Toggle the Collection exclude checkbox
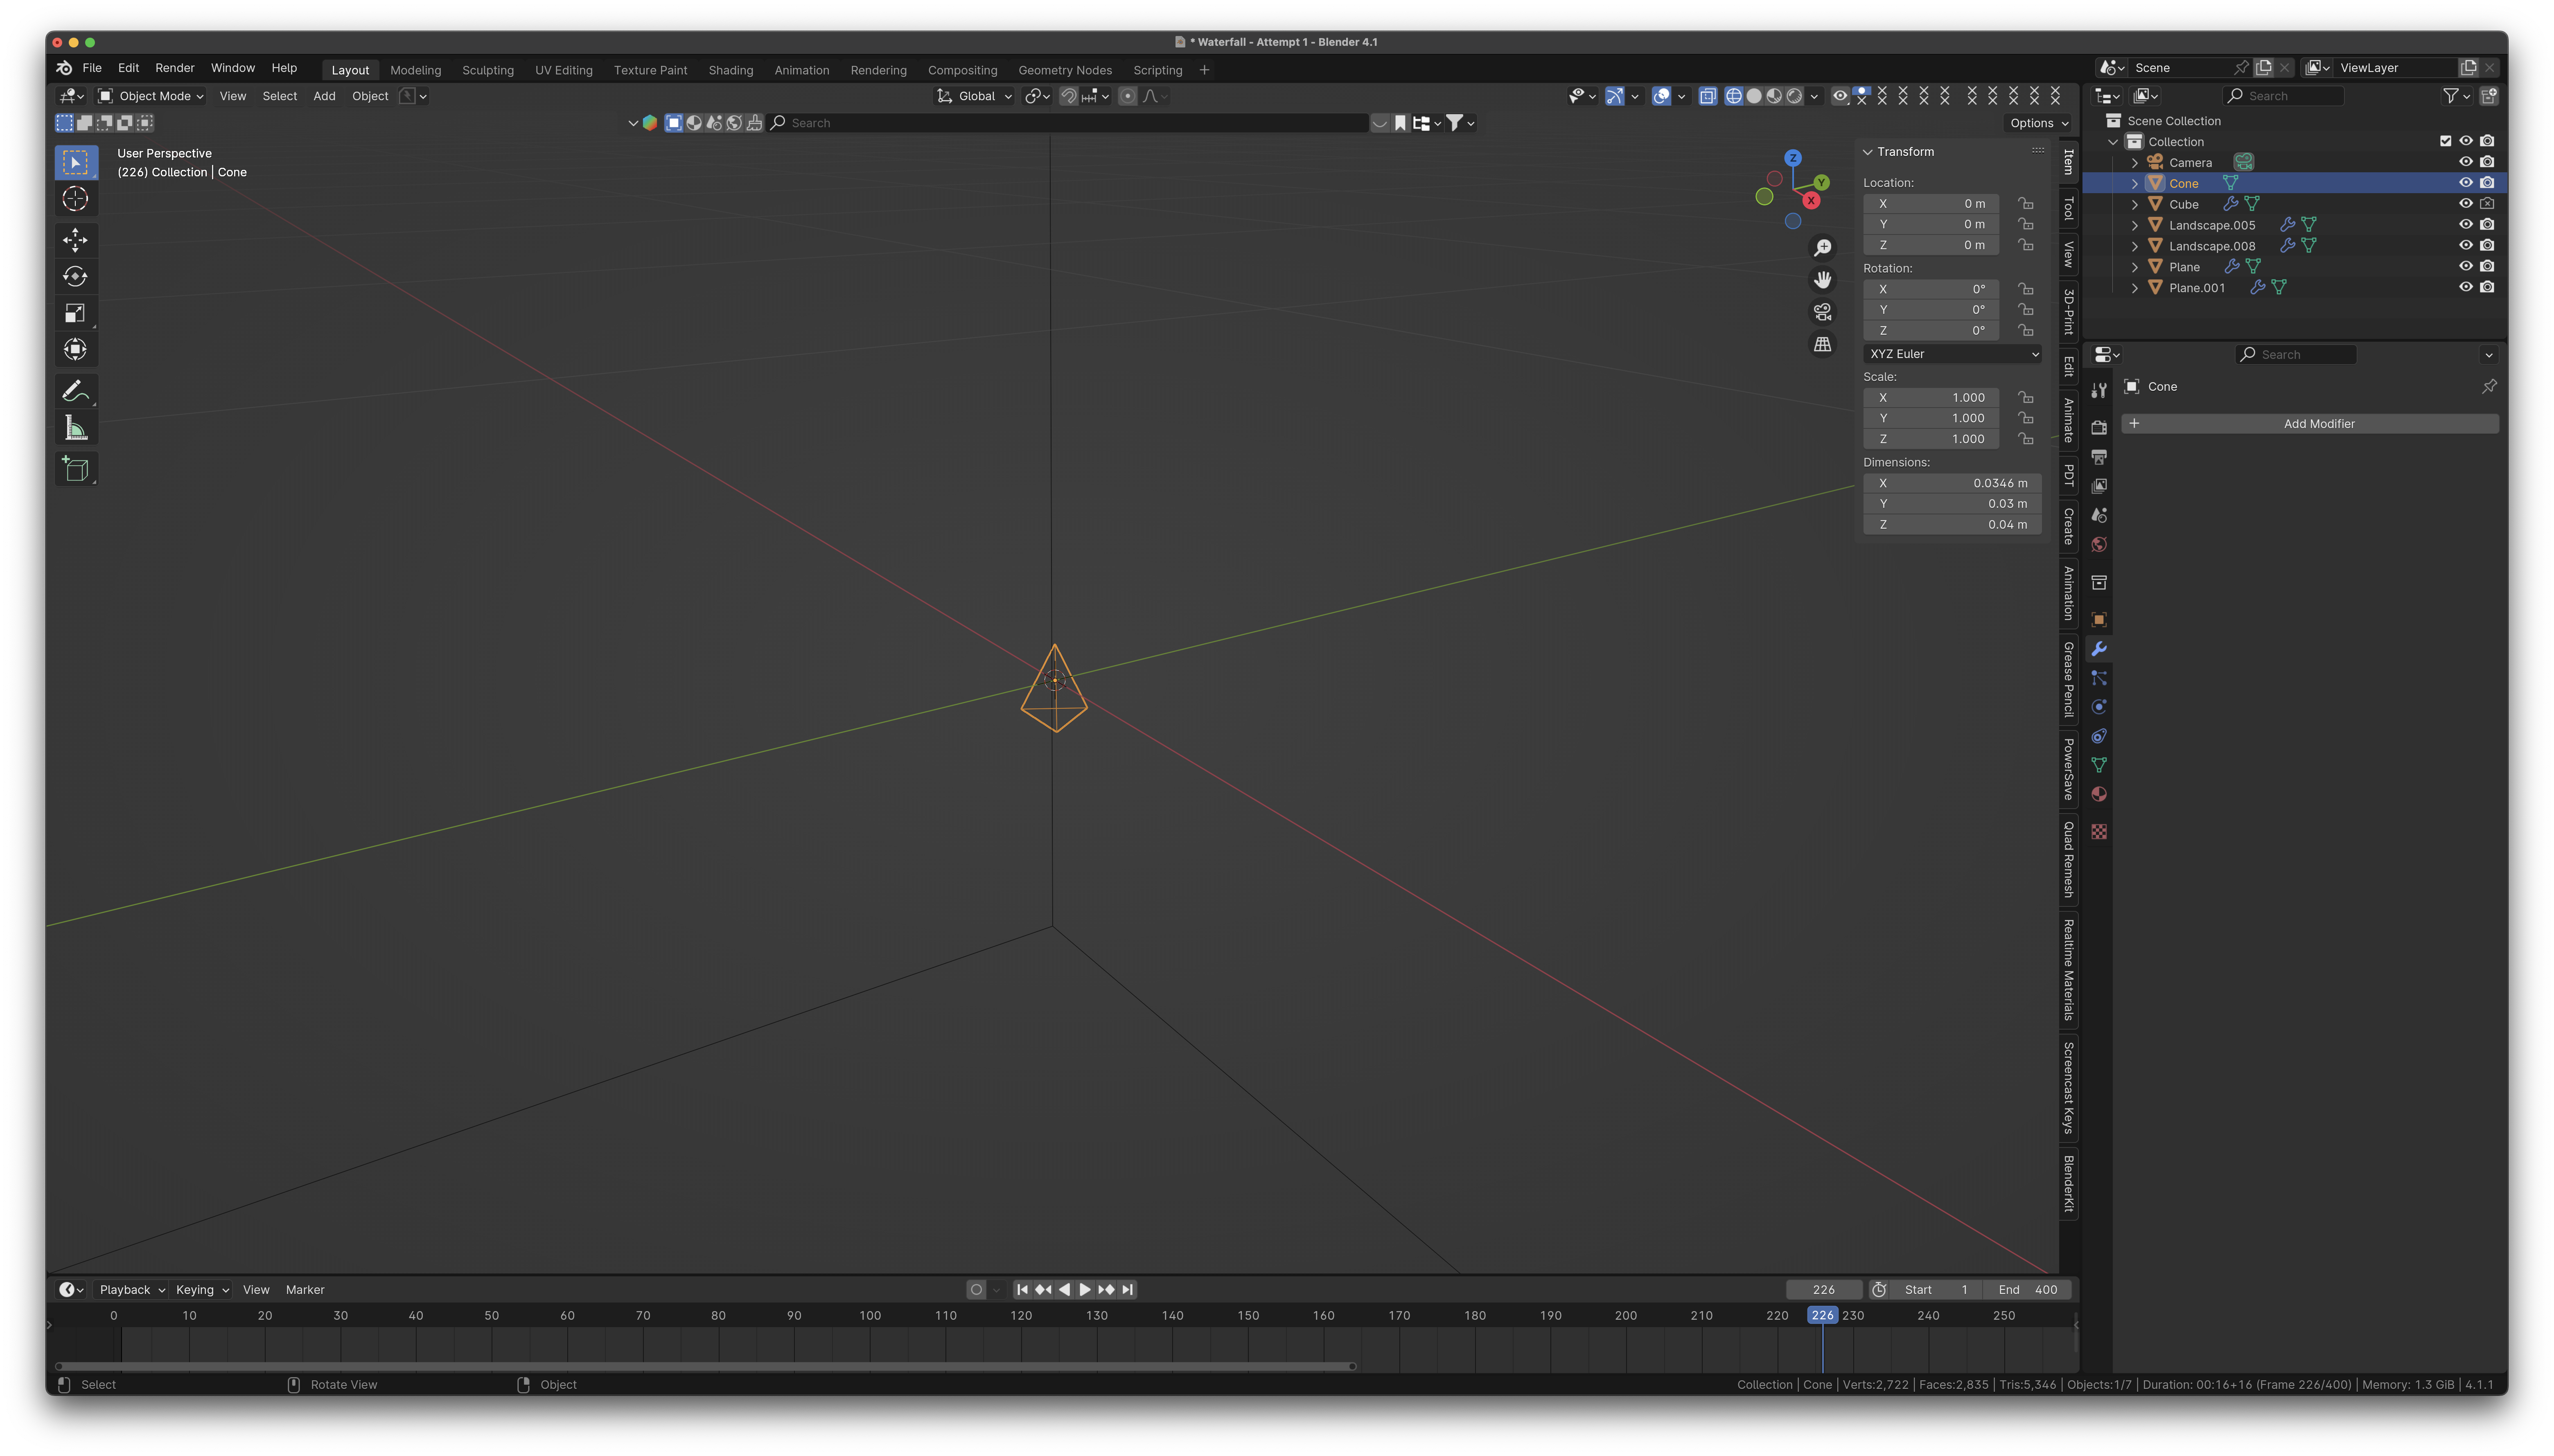This screenshot has width=2554, height=1456. point(2445,141)
